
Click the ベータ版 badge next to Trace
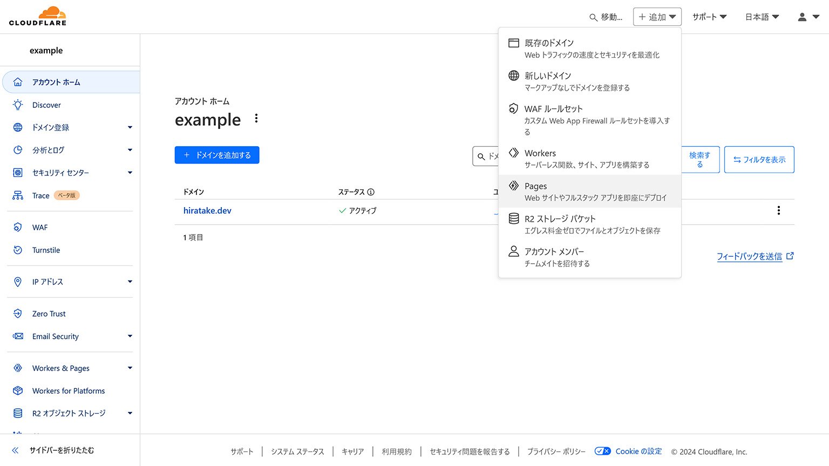[67, 195]
